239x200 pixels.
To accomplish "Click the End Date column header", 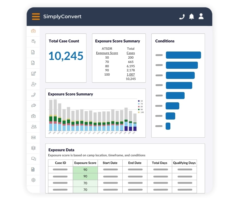I will (x=135, y=163).
